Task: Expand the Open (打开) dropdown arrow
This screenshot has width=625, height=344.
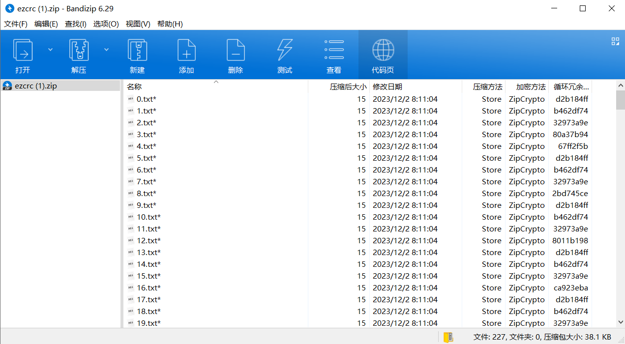Action: 50,49
